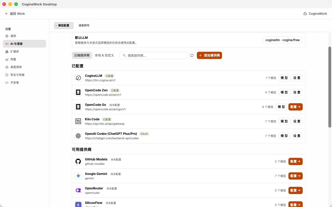Open 用量 usage page
The width and height of the screenshot is (332, 207).
click(24, 59)
